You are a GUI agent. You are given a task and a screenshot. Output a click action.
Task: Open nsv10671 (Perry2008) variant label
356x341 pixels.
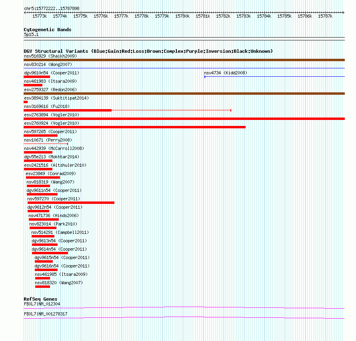48,140
